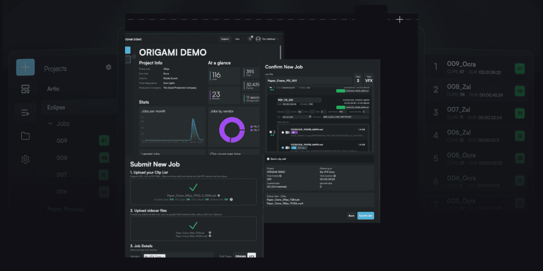Click the add project plus beside Projects
The height and width of the screenshot is (271, 543).
[x=109, y=67]
